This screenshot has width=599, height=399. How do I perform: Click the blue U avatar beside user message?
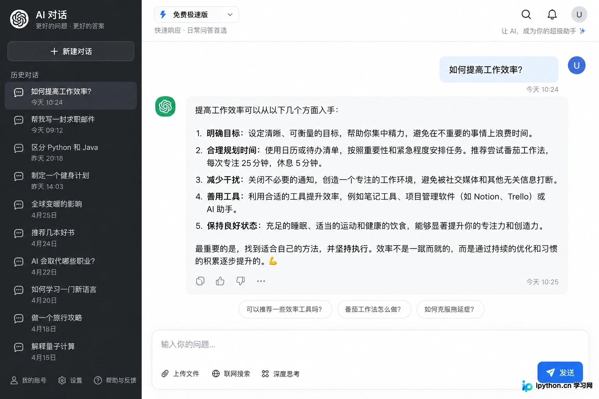[576, 65]
